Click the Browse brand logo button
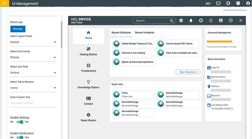Image resolution: width=252 pixels, height=139 pixels. pos(18,29)
